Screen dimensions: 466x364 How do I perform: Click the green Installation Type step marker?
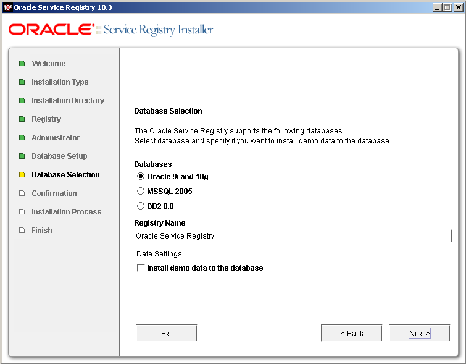[x=22, y=82]
